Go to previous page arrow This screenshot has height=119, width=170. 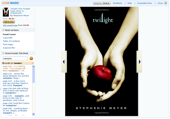(64, 62)
